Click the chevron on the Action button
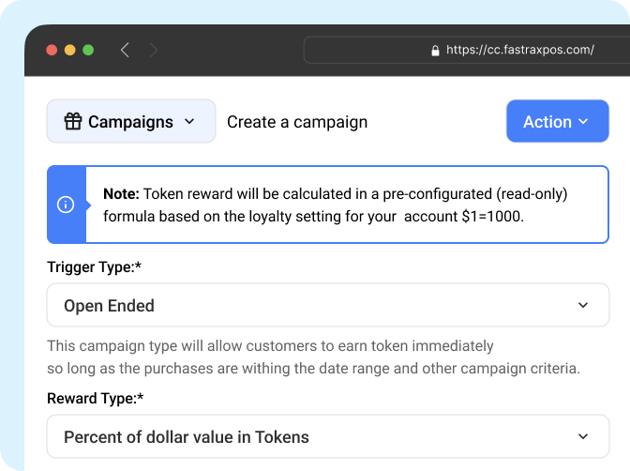Viewport: 630px width, 471px height. click(583, 121)
